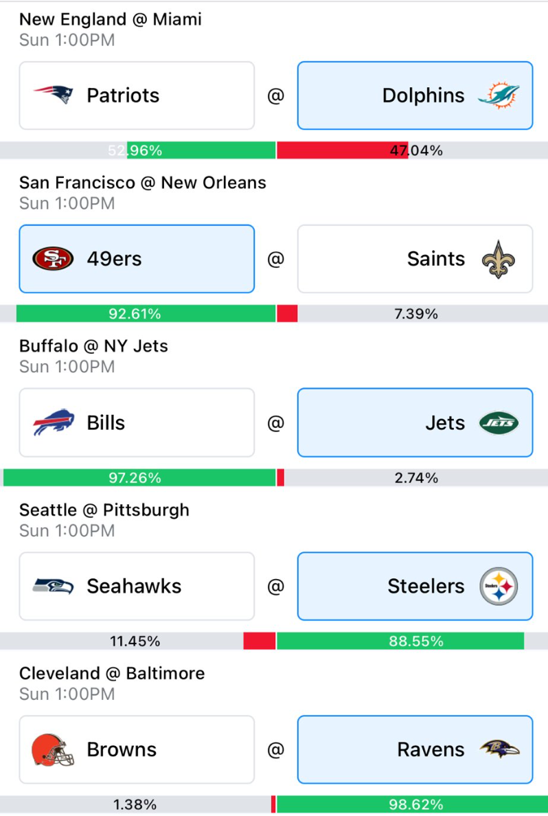Click the Steelers 88.55% pick bar
The height and width of the screenshot is (816, 548).
(x=400, y=641)
